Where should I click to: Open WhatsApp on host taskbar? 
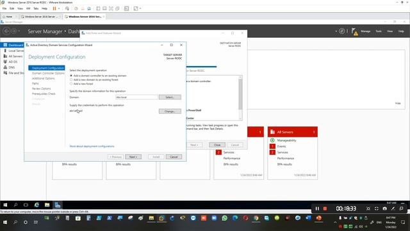tap(225, 218)
